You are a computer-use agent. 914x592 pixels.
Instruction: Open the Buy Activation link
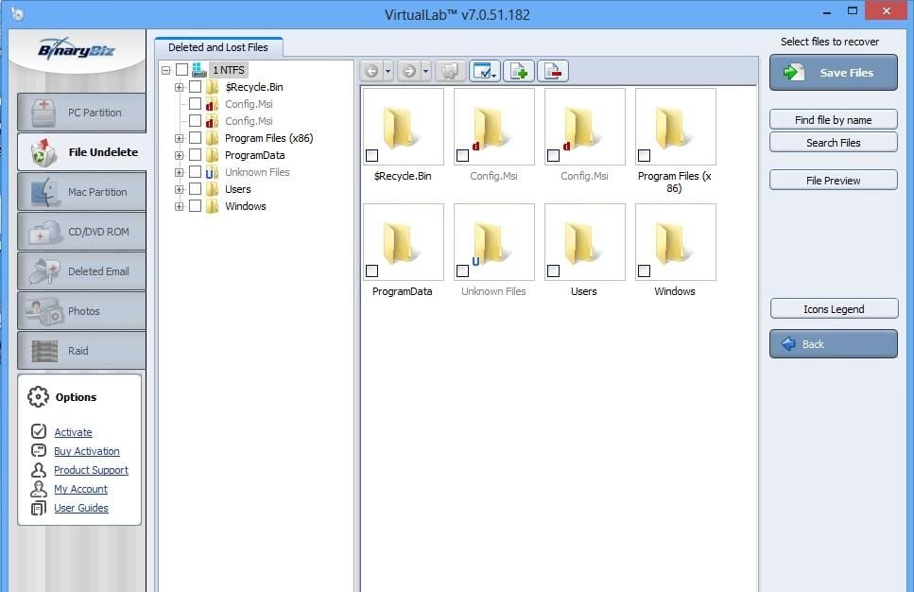[x=87, y=451]
